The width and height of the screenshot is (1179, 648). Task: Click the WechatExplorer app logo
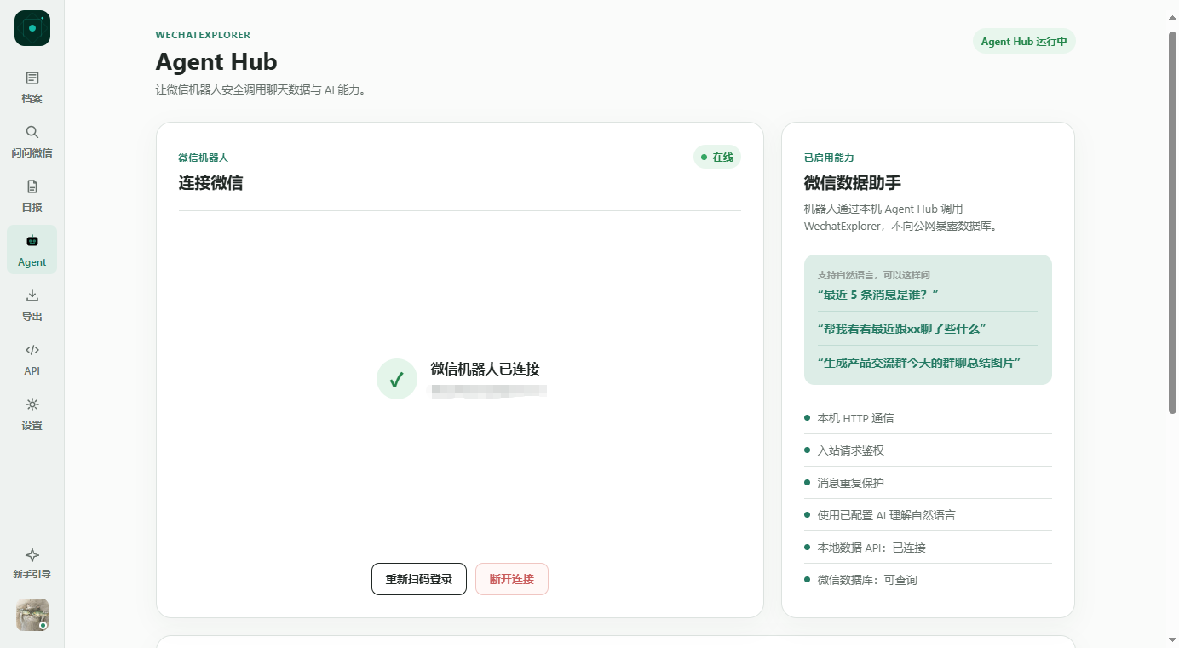point(32,28)
